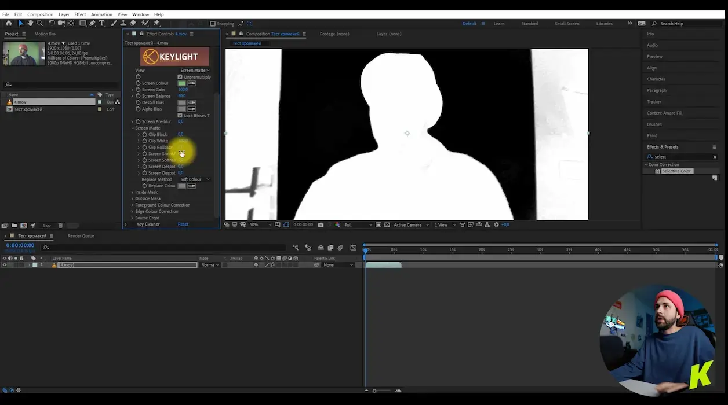The height and width of the screenshot is (405, 728).
Task: Open the View Screen Matte dropdown
Action: (195, 71)
